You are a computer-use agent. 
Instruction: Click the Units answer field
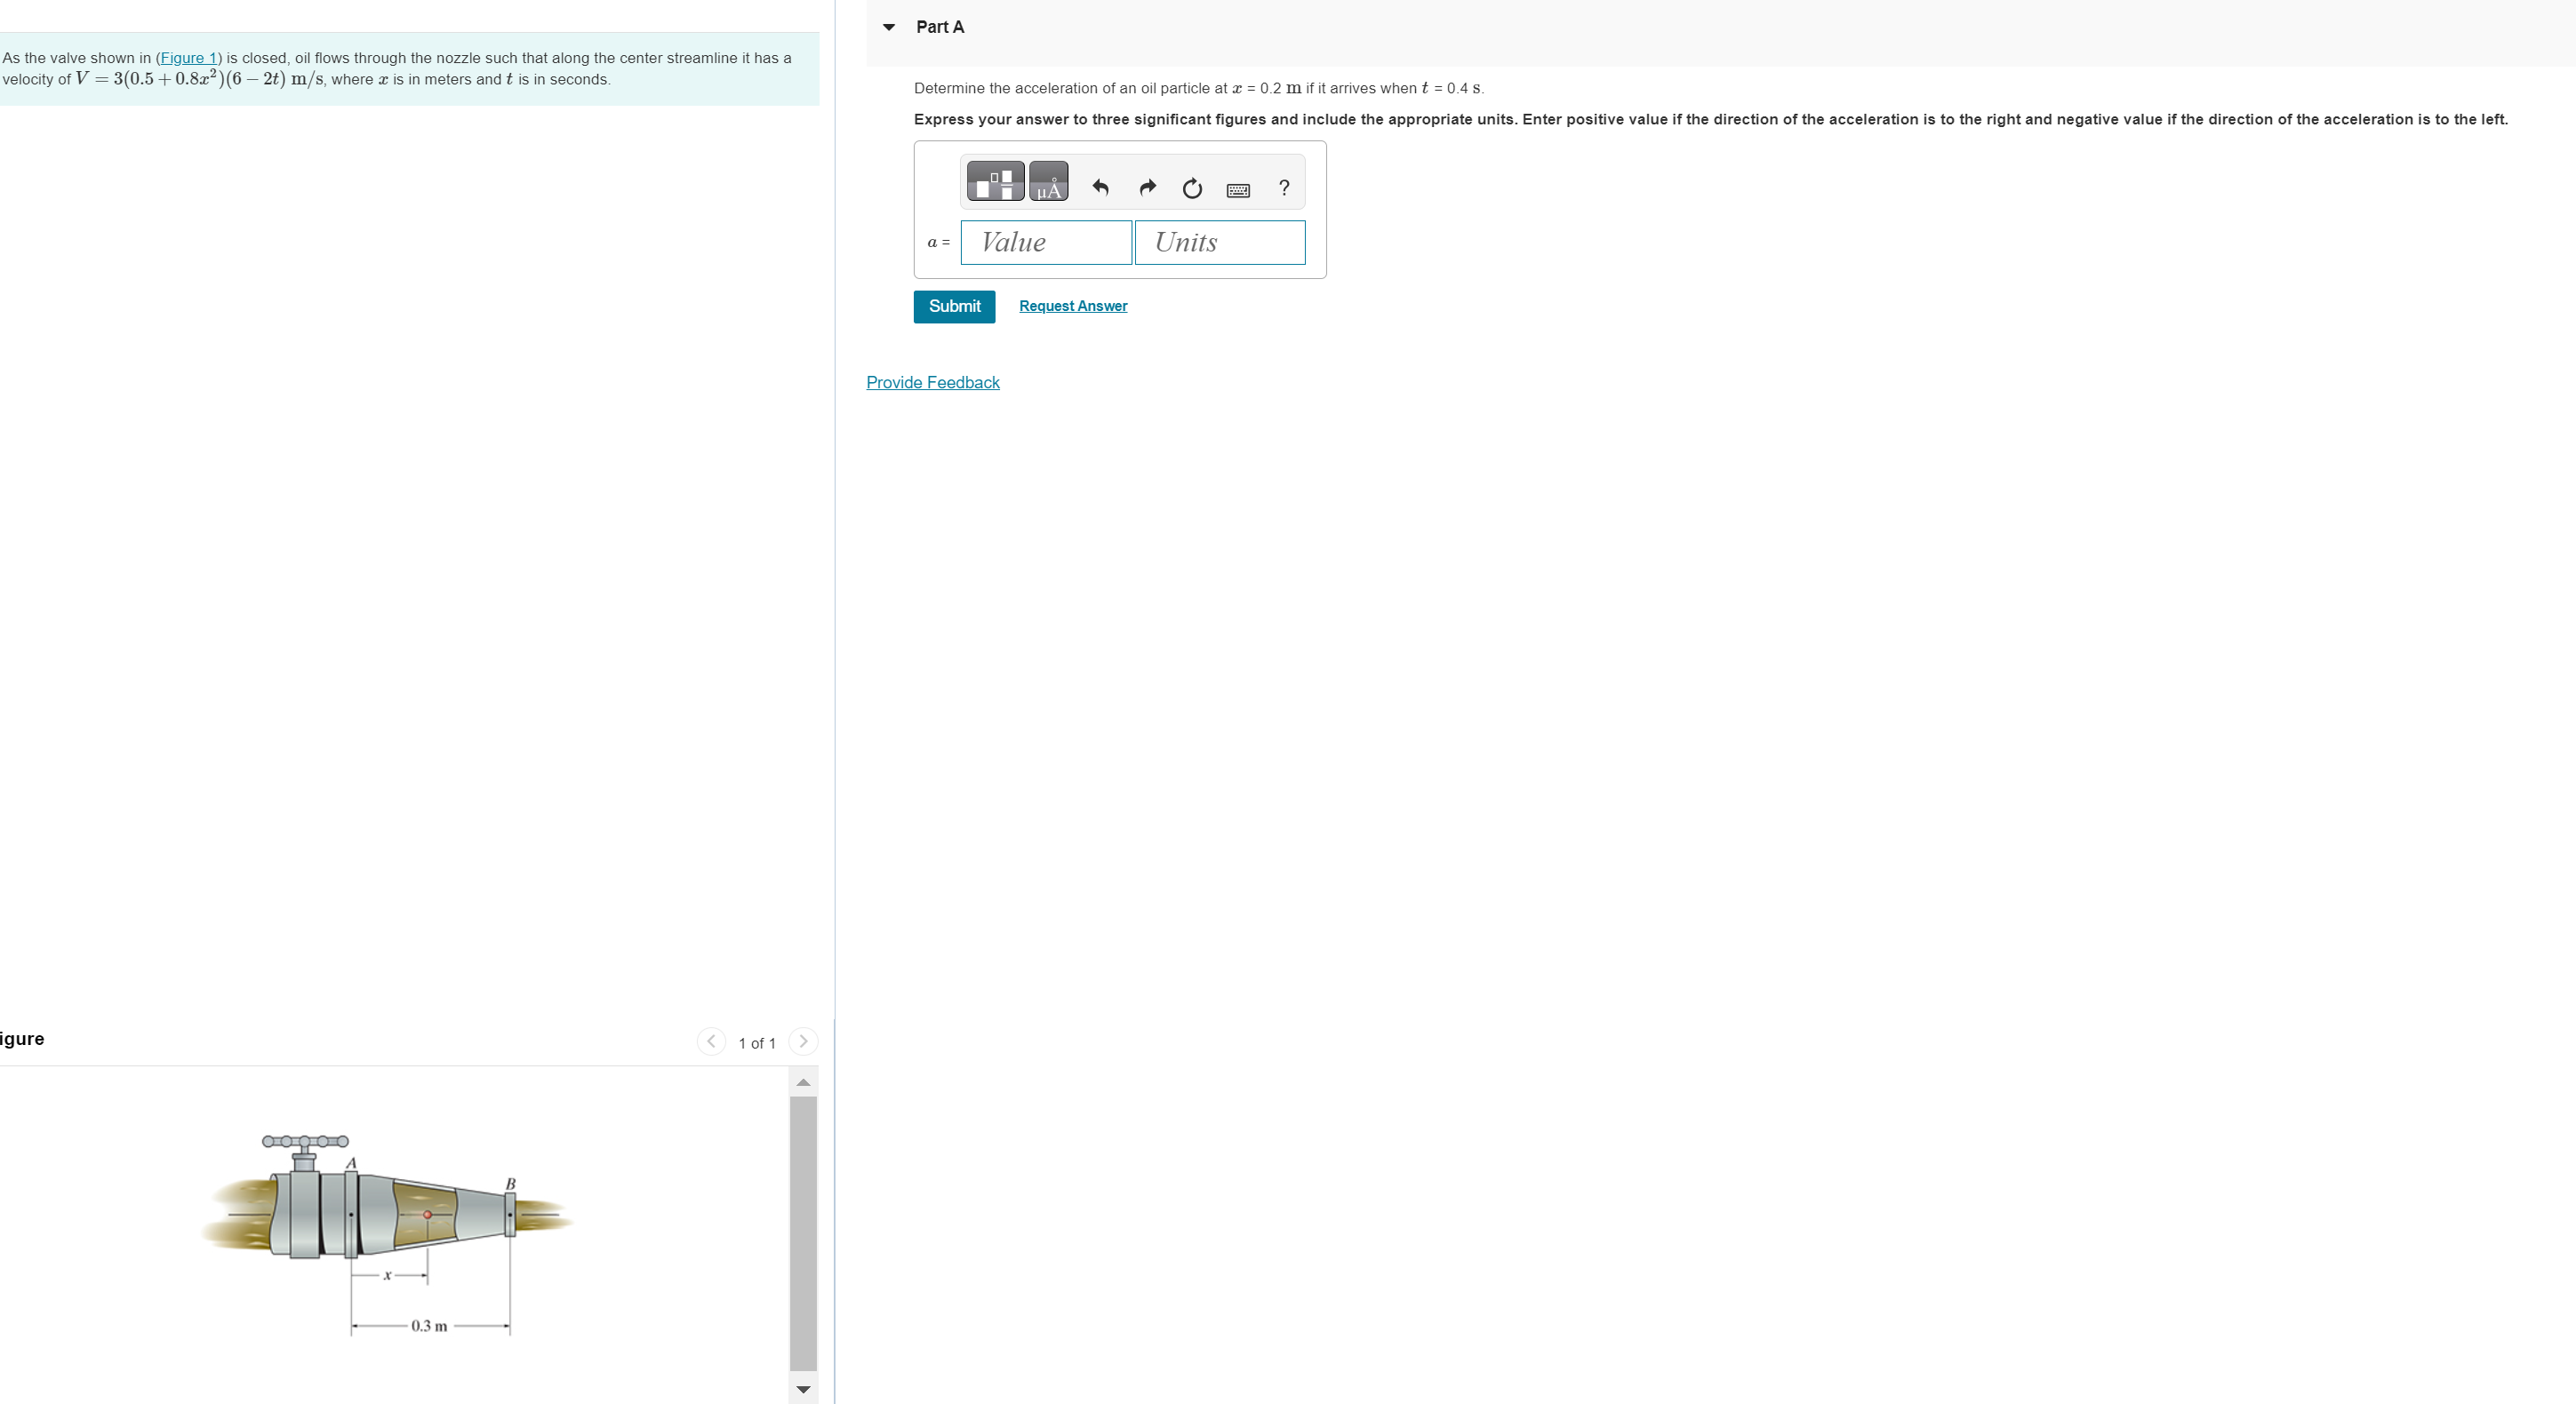(1219, 243)
